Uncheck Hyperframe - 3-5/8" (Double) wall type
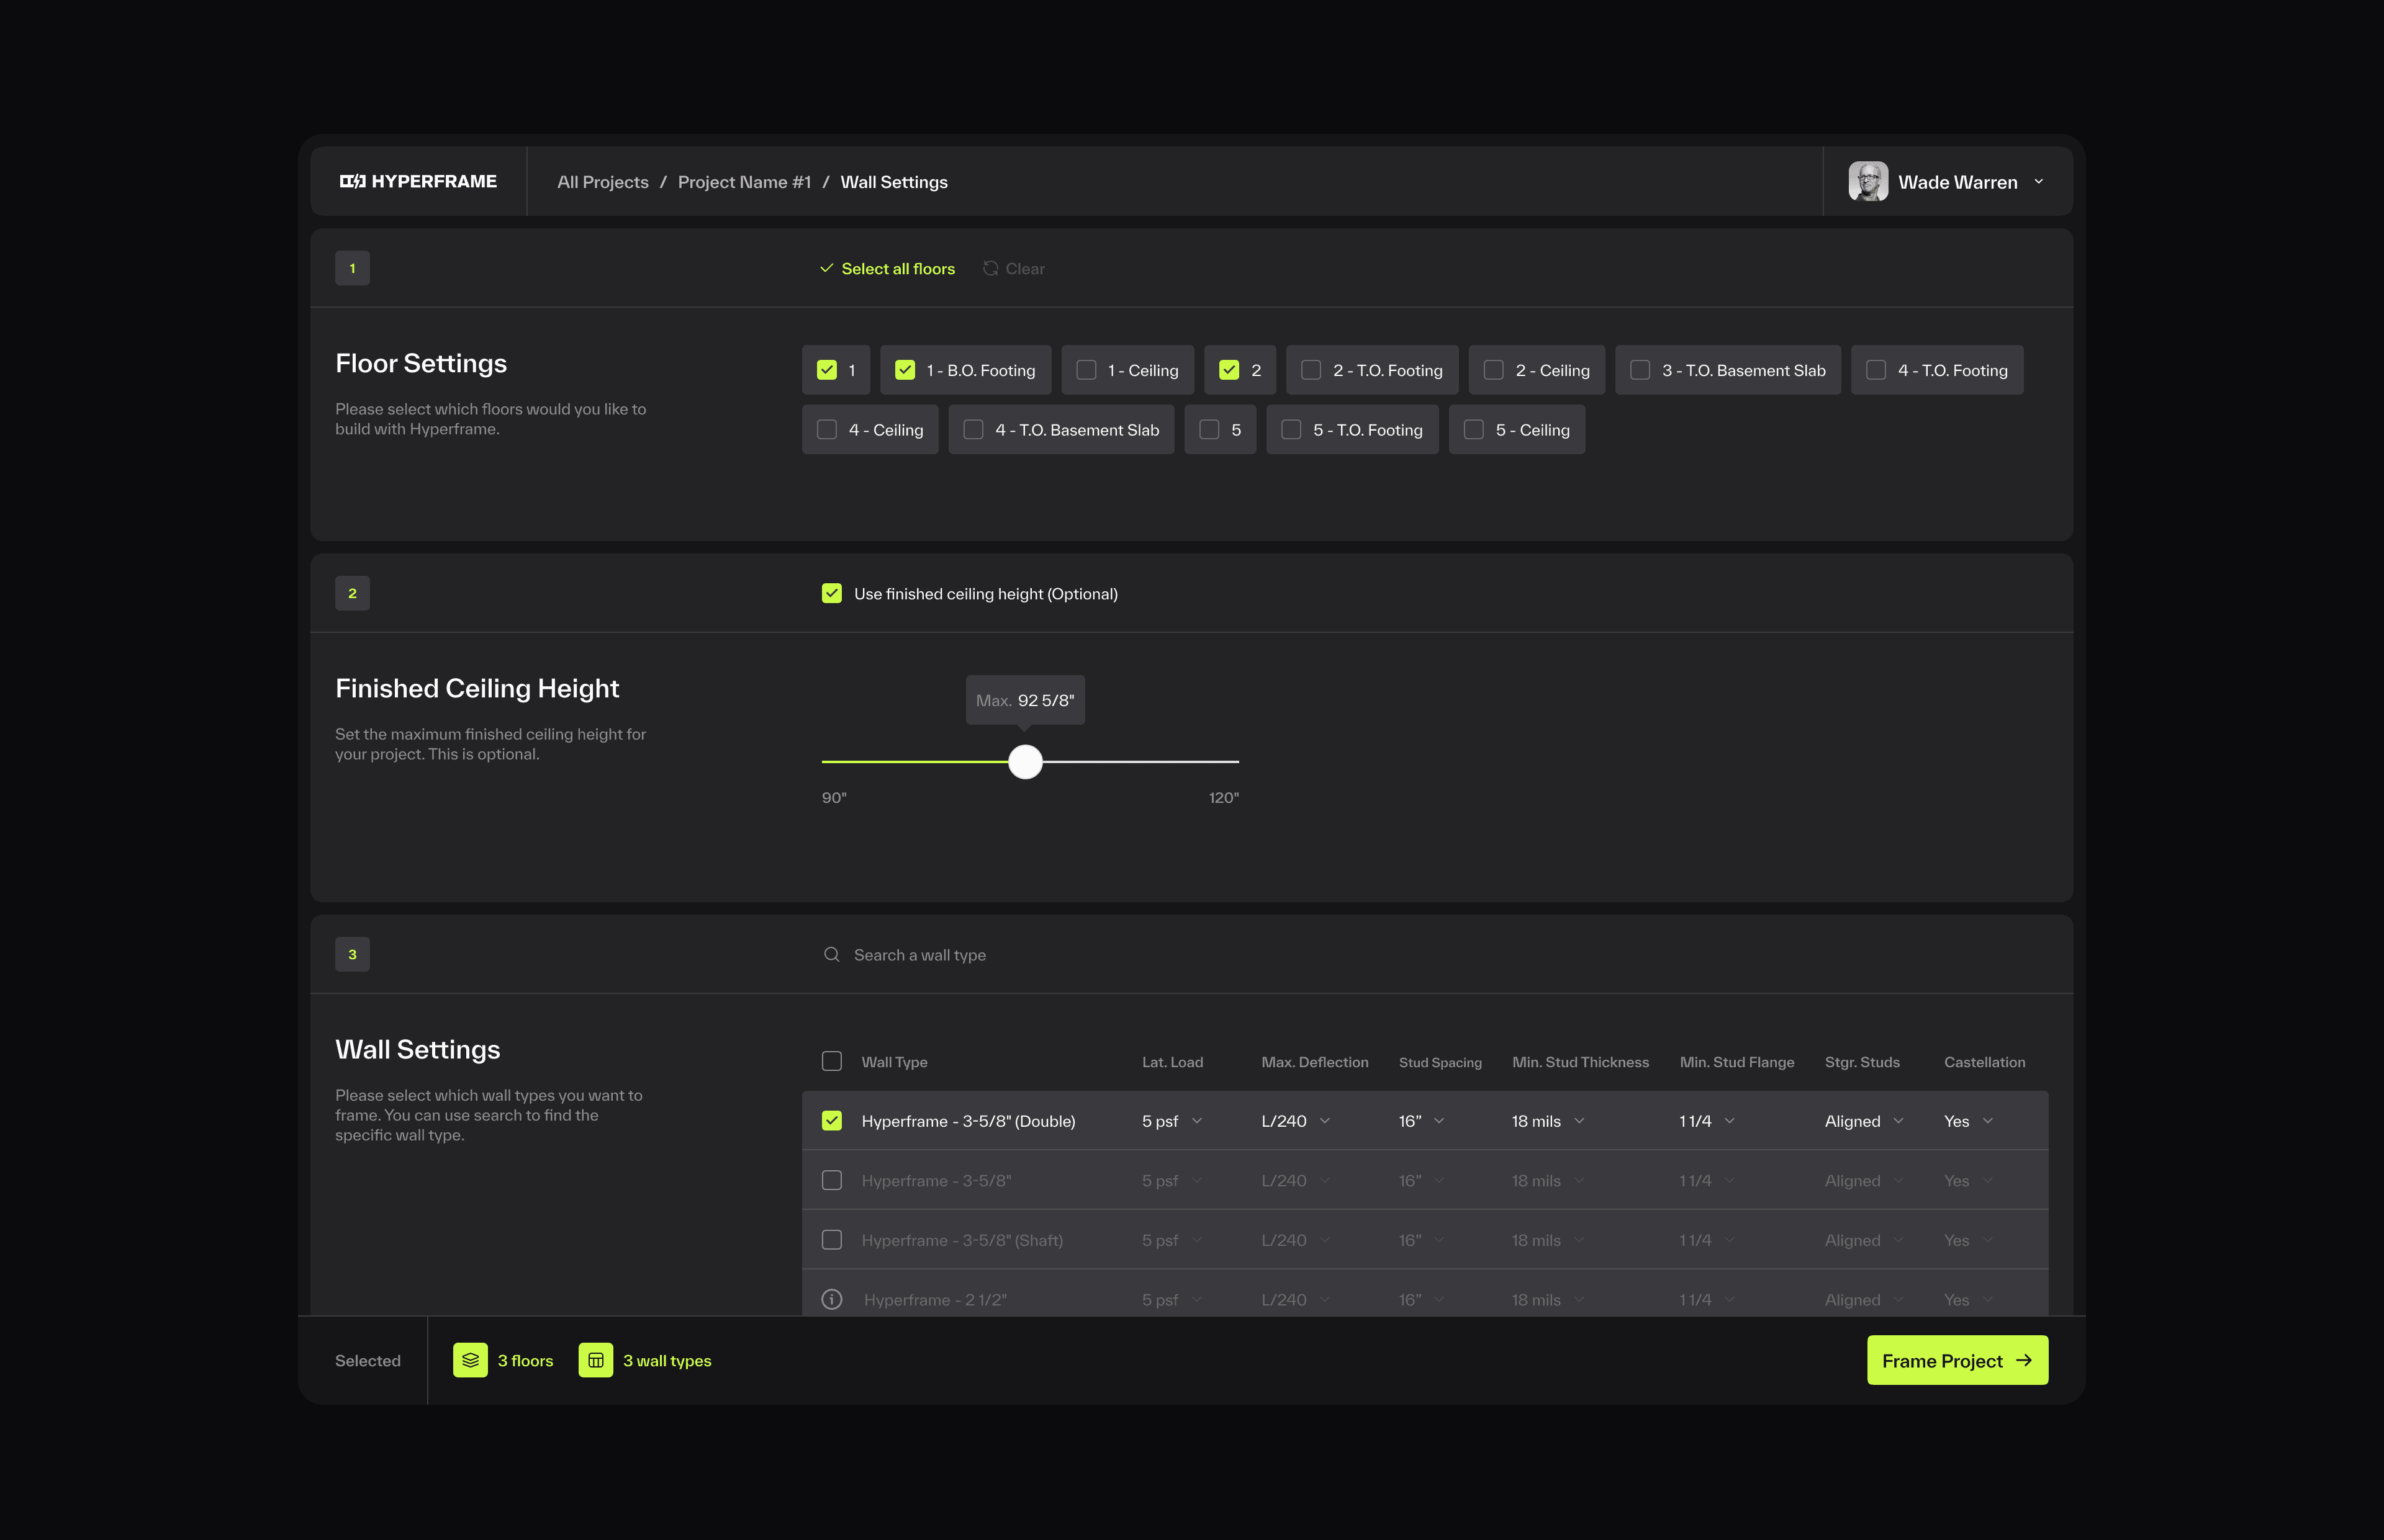The height and width of the screenshot is (1540, 2384). (x=831, y=1120)
